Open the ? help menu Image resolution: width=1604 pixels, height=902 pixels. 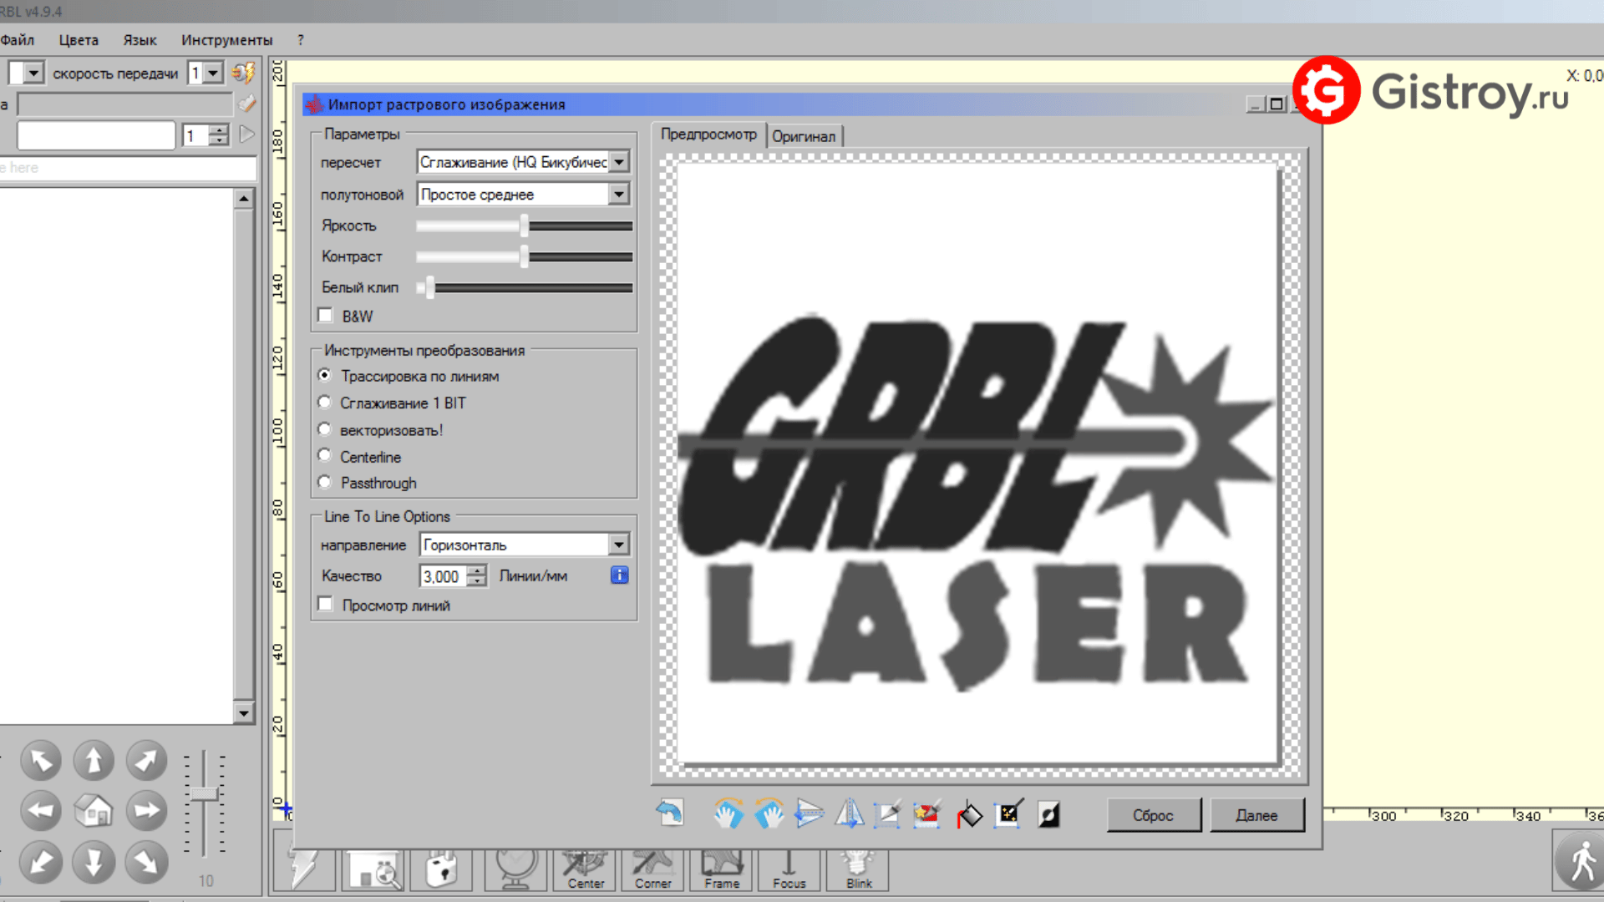click(x=301, y=40)
